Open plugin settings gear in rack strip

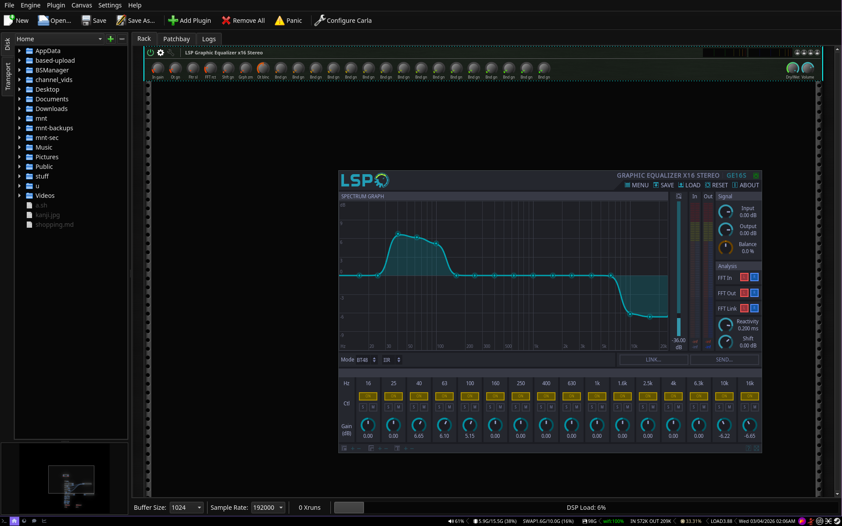tap(161, 53)
